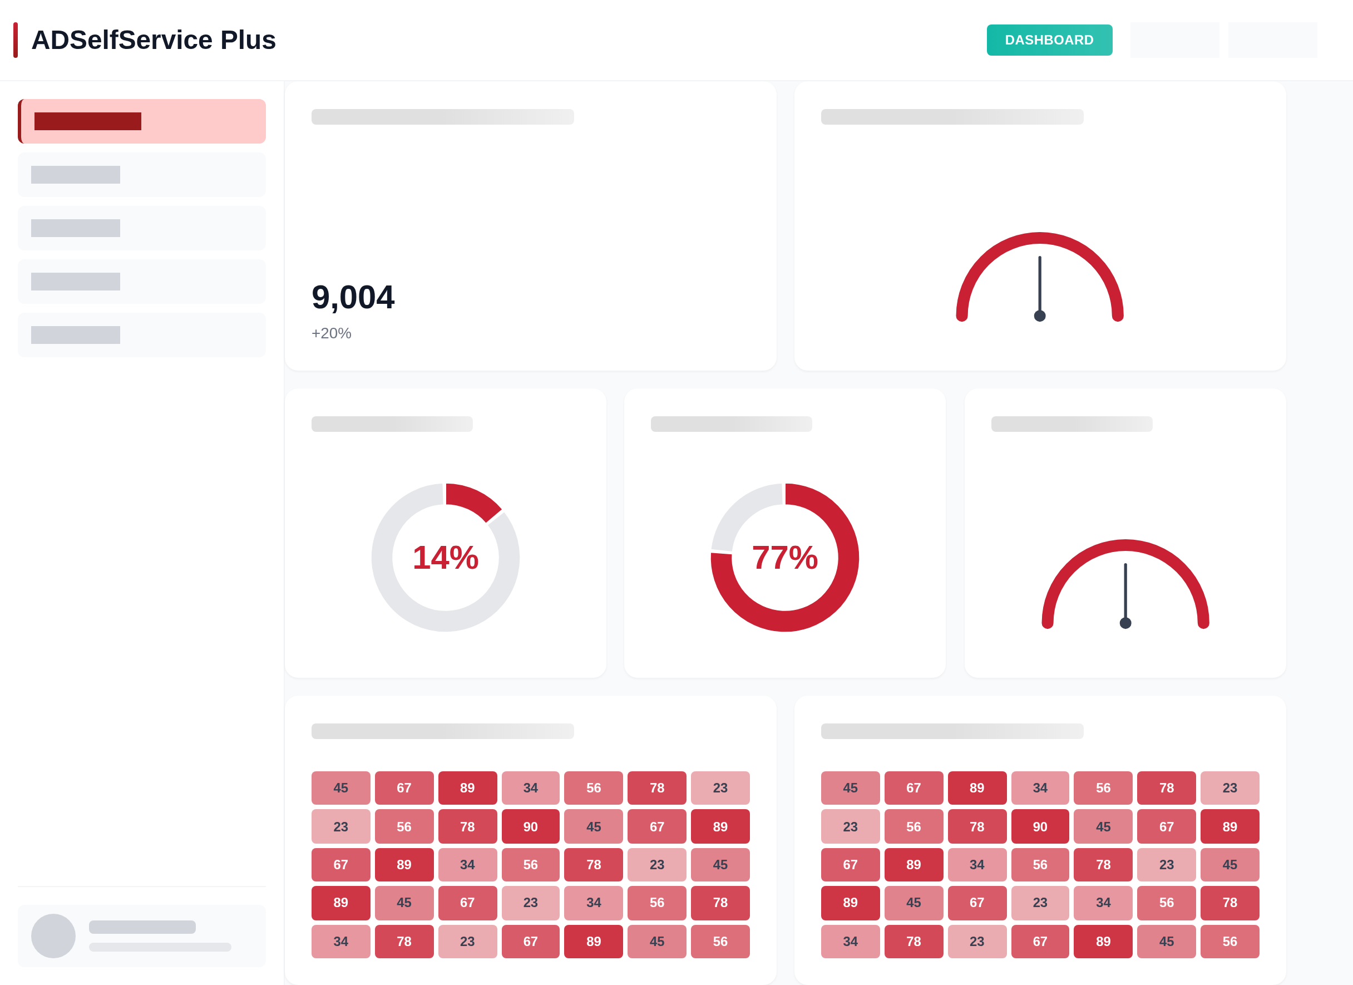
Task: Click the 90 cell in the right heatmap
Action: pyautogui.click(x=1040, y=826)
